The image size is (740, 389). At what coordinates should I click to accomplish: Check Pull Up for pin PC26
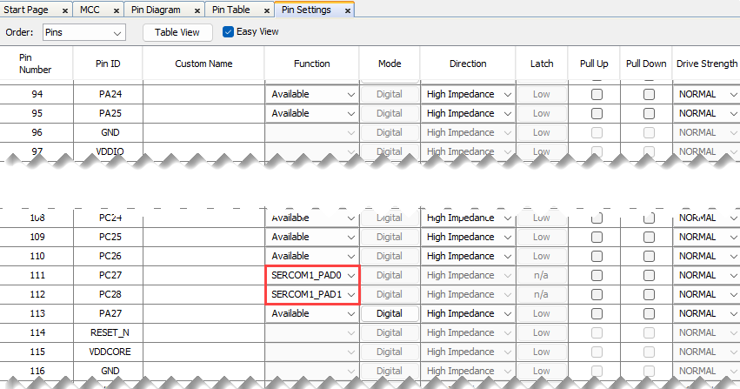(x=597, y=256)
